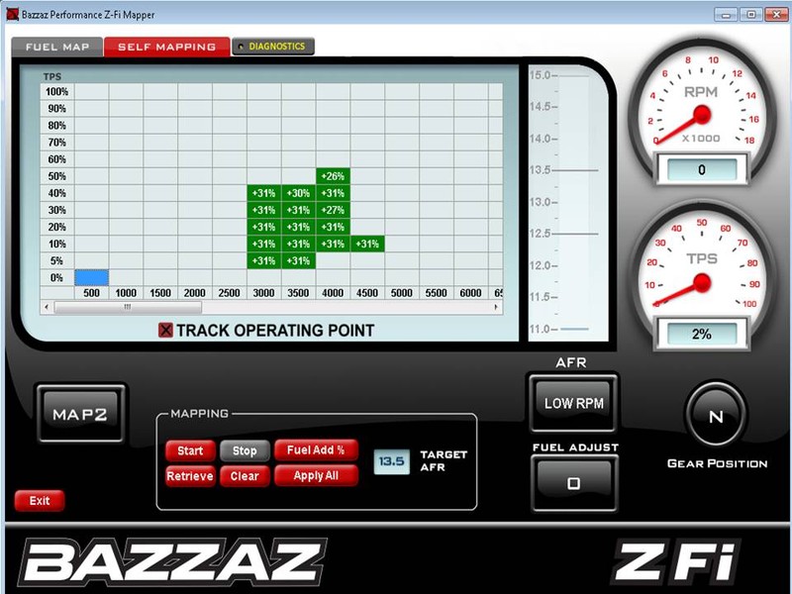Retrieve mapping data from the unit
792x594 pixels.
click(x=190, y=476)
